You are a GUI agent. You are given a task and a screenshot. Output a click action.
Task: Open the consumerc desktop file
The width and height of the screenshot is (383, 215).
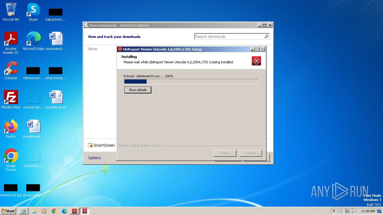coord(33,161)
